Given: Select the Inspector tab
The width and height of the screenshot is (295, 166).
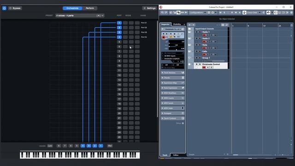Looking at the screenshot, I should pos(165,24).
